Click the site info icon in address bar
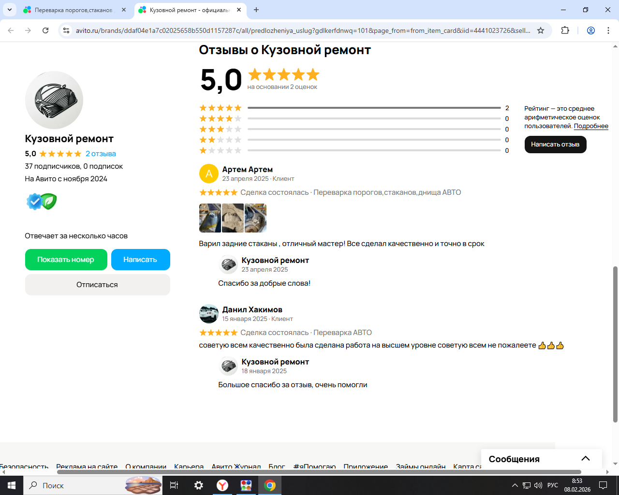619x495 pixels. [x=66, y=30]
